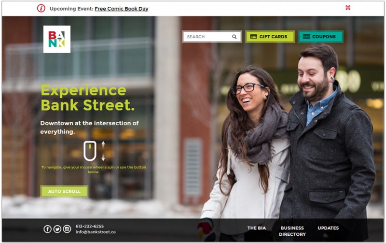Click the Coupons button

coord(321,37)
